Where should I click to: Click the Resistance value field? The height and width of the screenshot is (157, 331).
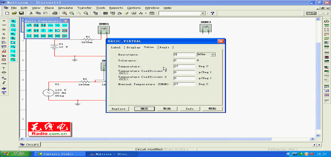click(x=184, y=55)
